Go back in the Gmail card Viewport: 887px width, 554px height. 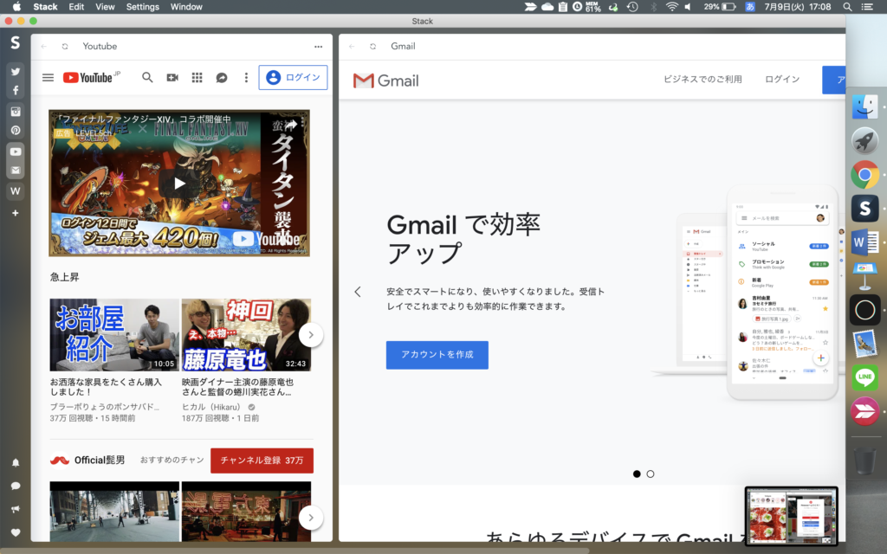tap(352, 47)
